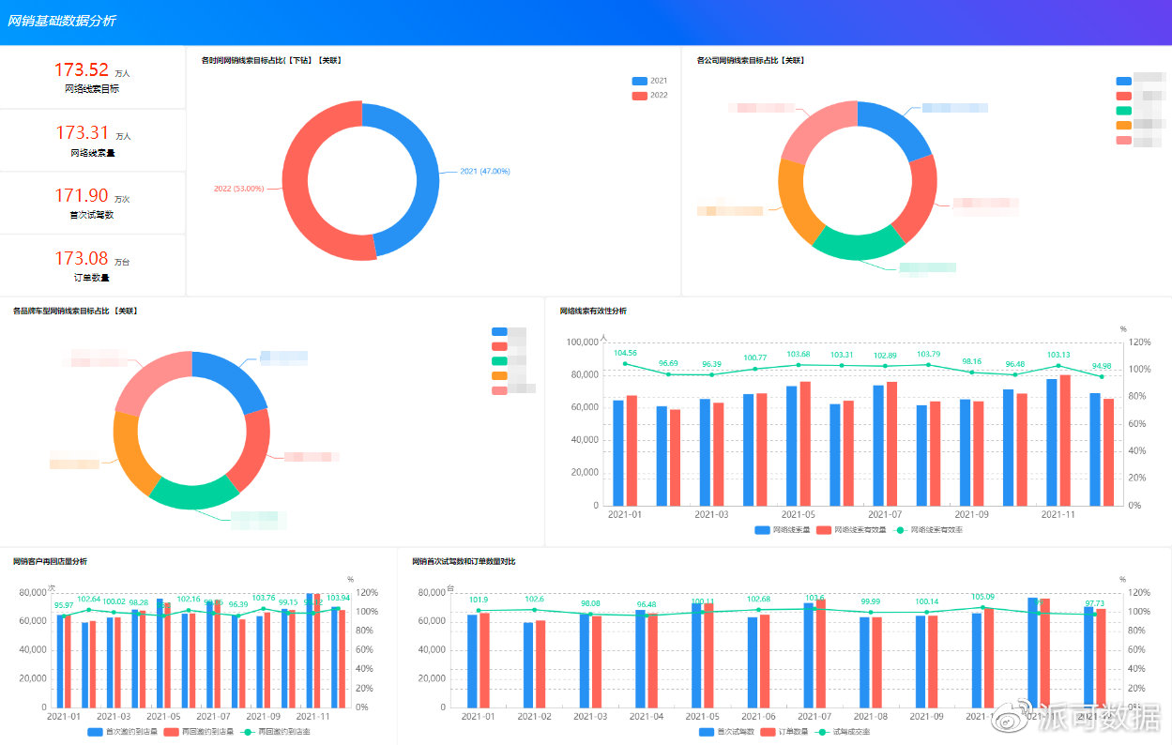The height and width of the screenshot is (745, 1172).
Task: Select orange segment in 各品牌车型网销线索目标占比 donut
Action: point(129,452)
